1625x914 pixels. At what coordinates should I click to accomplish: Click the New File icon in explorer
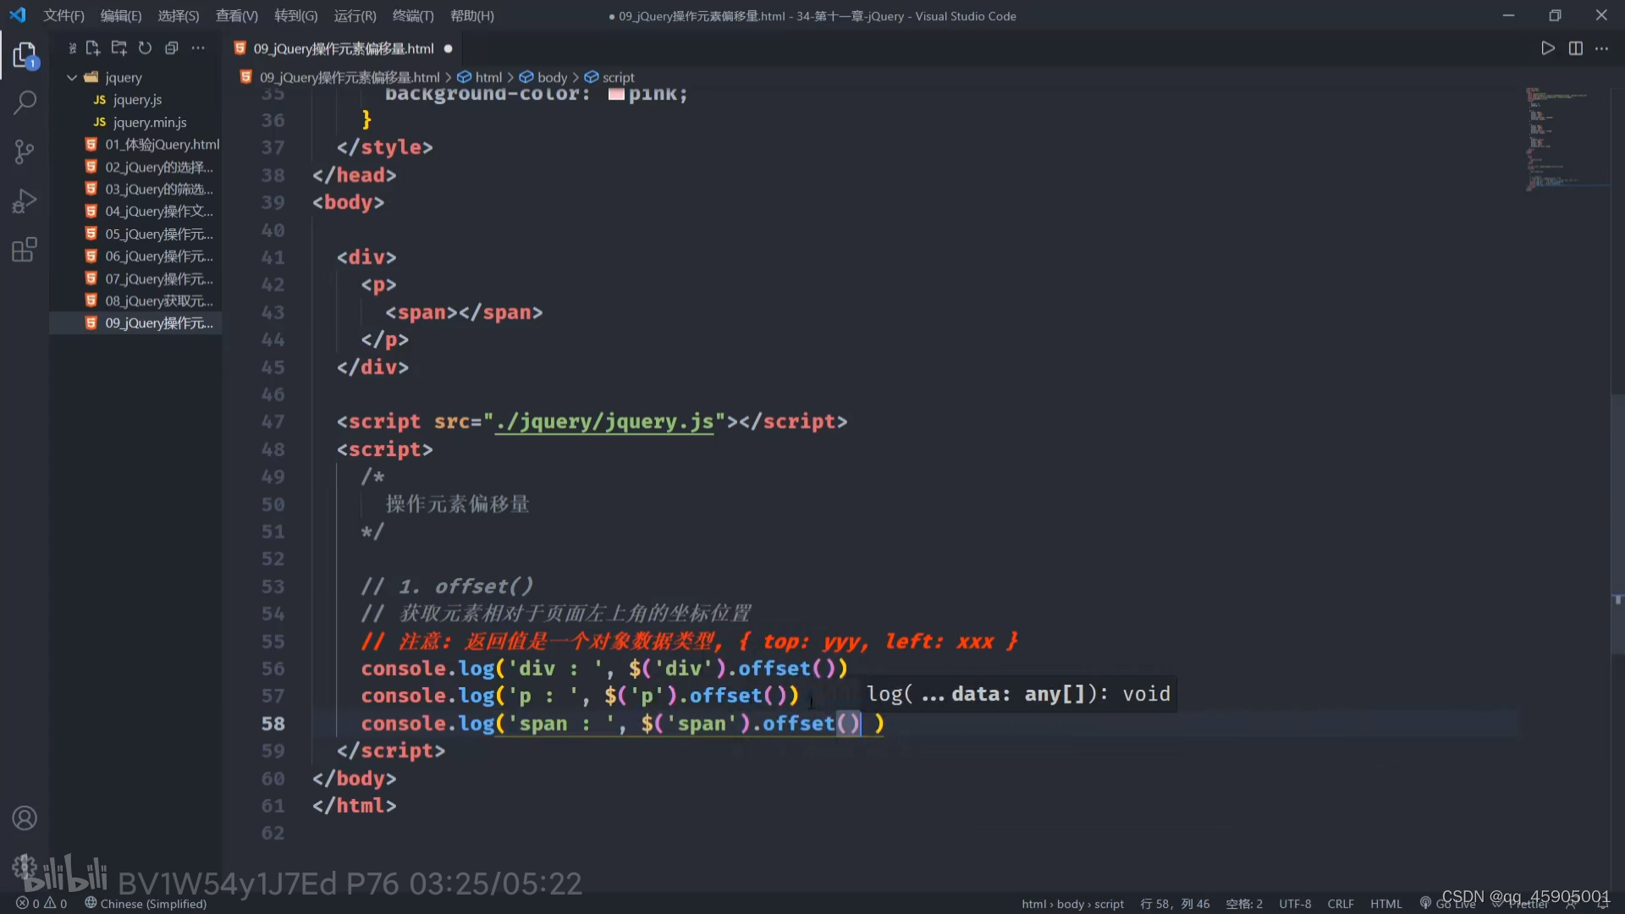click(x=93, y=48)
